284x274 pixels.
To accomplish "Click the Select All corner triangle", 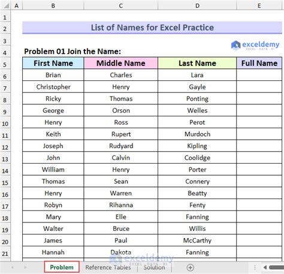I will (7, 5).
